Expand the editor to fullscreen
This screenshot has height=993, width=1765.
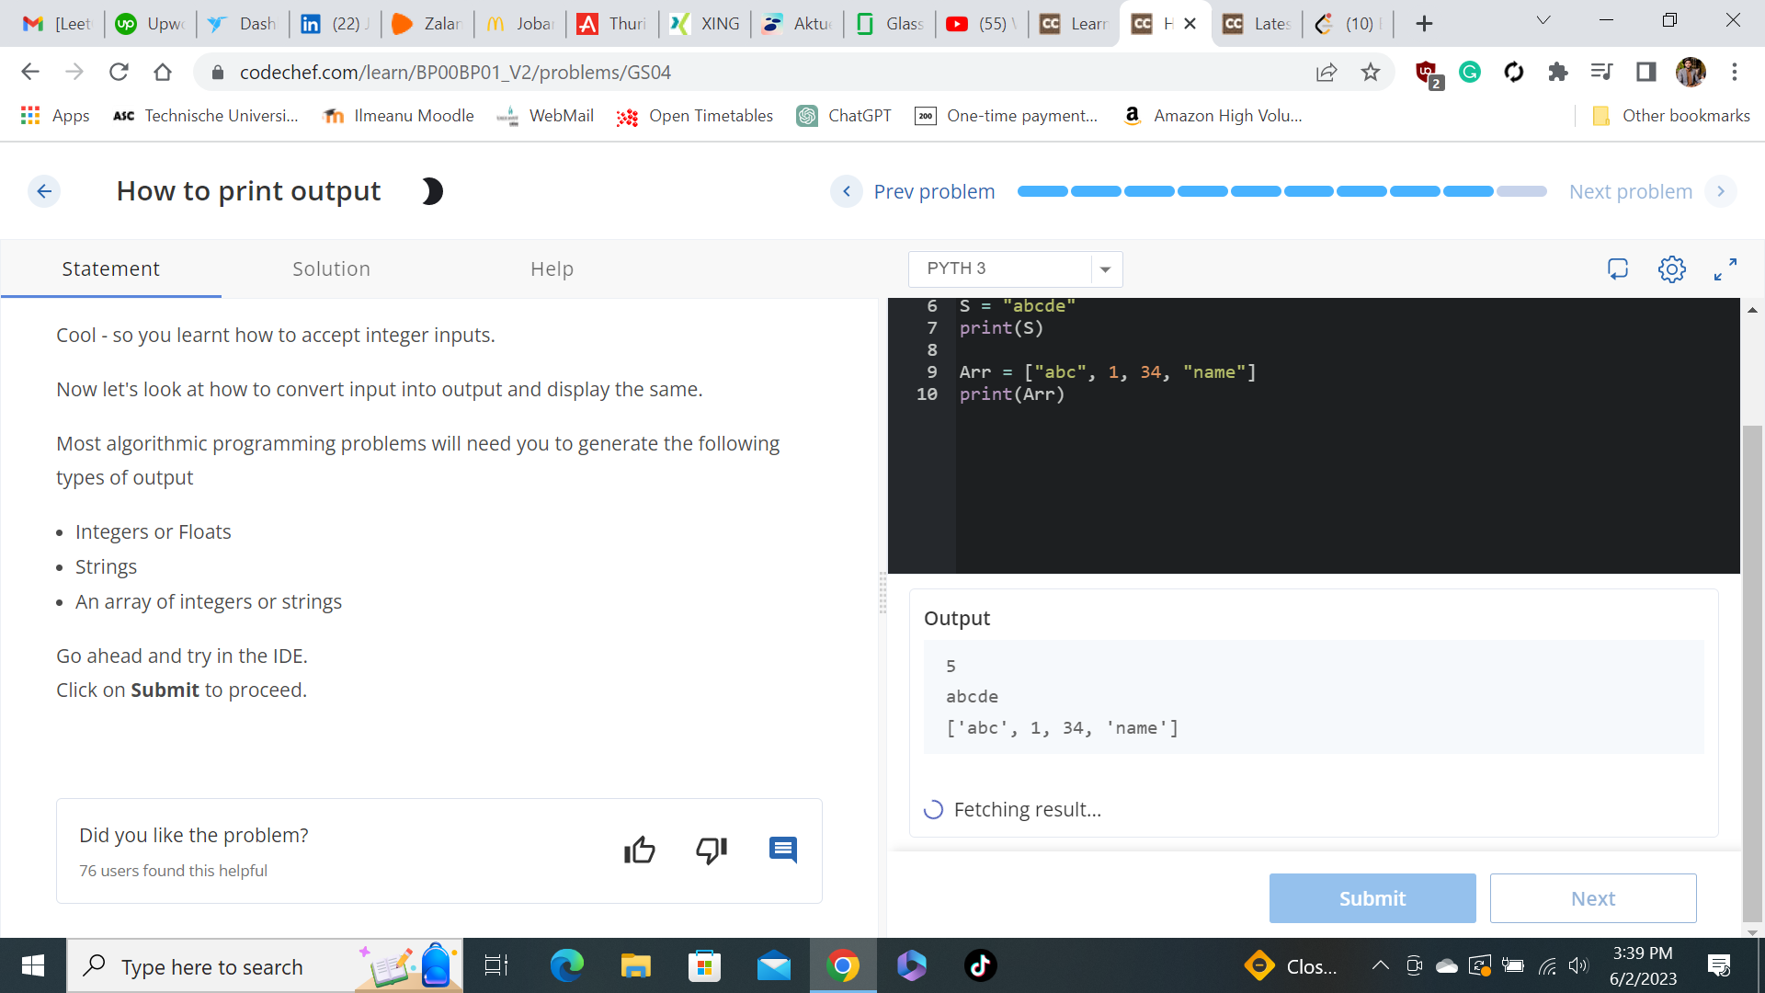click(1725, 268)
